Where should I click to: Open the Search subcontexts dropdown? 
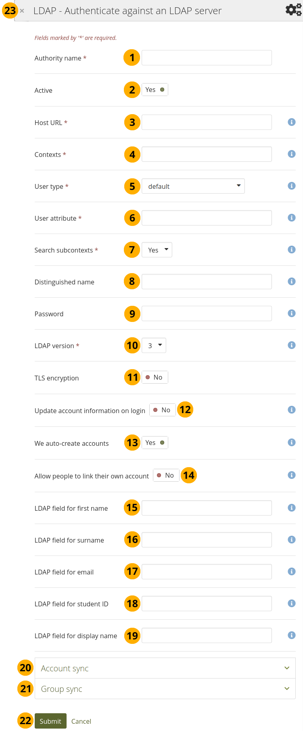157,250
